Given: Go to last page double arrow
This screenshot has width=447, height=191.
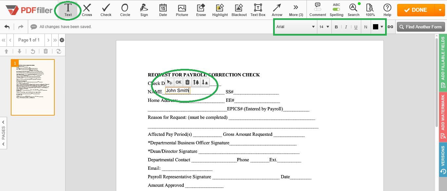Looking at the screenshot, I should [55, 40].
